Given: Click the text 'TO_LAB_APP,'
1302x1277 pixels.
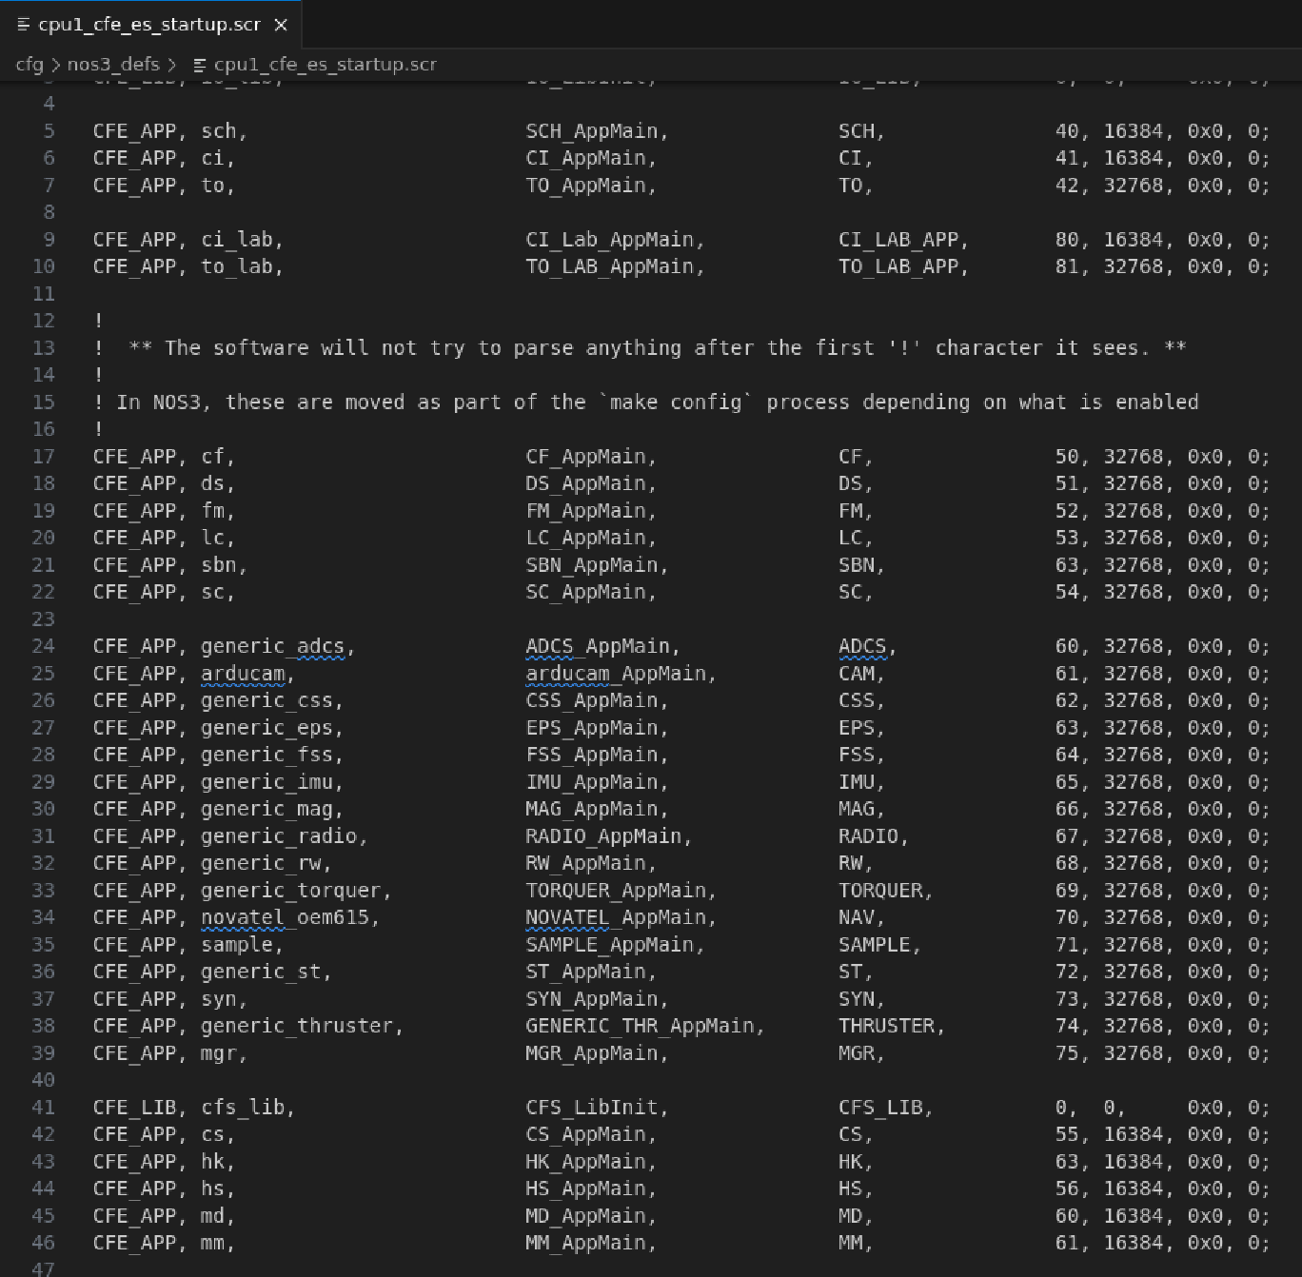Looking at the screenshot, I should tap(903, 266).
